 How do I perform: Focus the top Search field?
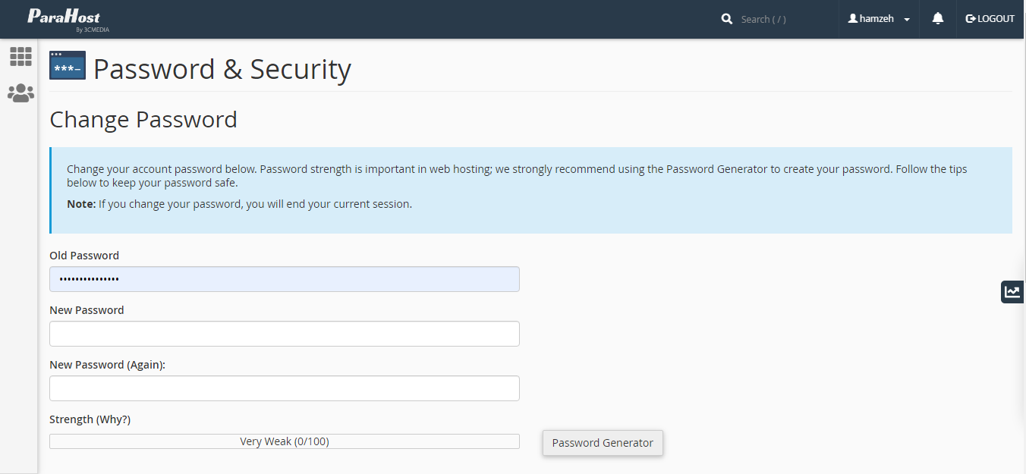[782, 19]
